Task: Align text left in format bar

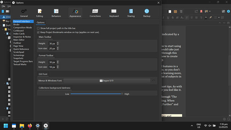Action: (x=187, y=17)
